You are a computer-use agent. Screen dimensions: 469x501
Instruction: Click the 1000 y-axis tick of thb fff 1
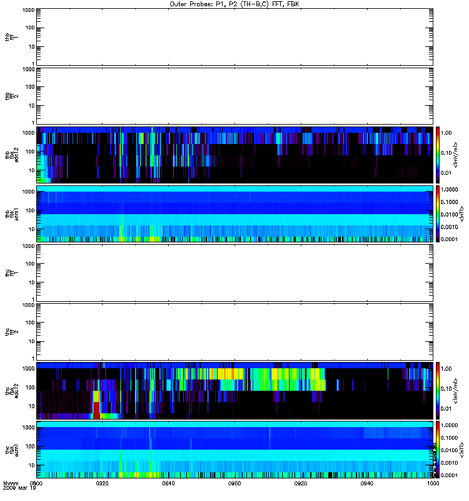tap(29, 10)
